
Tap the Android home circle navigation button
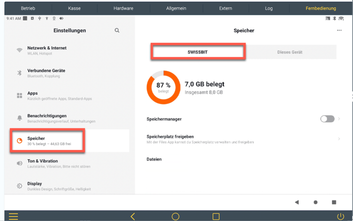pos(316,202)
